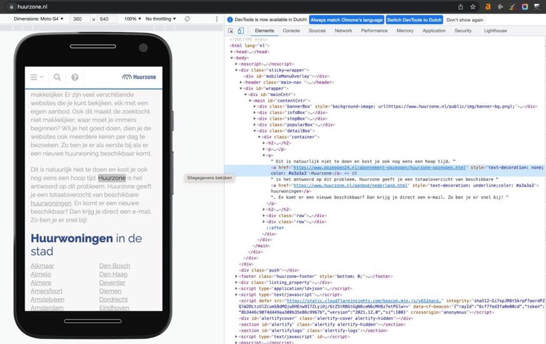546x344 pixels.
Task: Open the No throttling dropdown
Action: pyautogui.click(x=161, y=19)
